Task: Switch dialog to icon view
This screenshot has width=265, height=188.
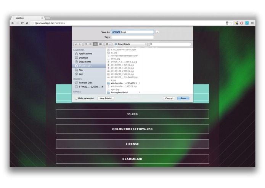Action: click(86, 44)
